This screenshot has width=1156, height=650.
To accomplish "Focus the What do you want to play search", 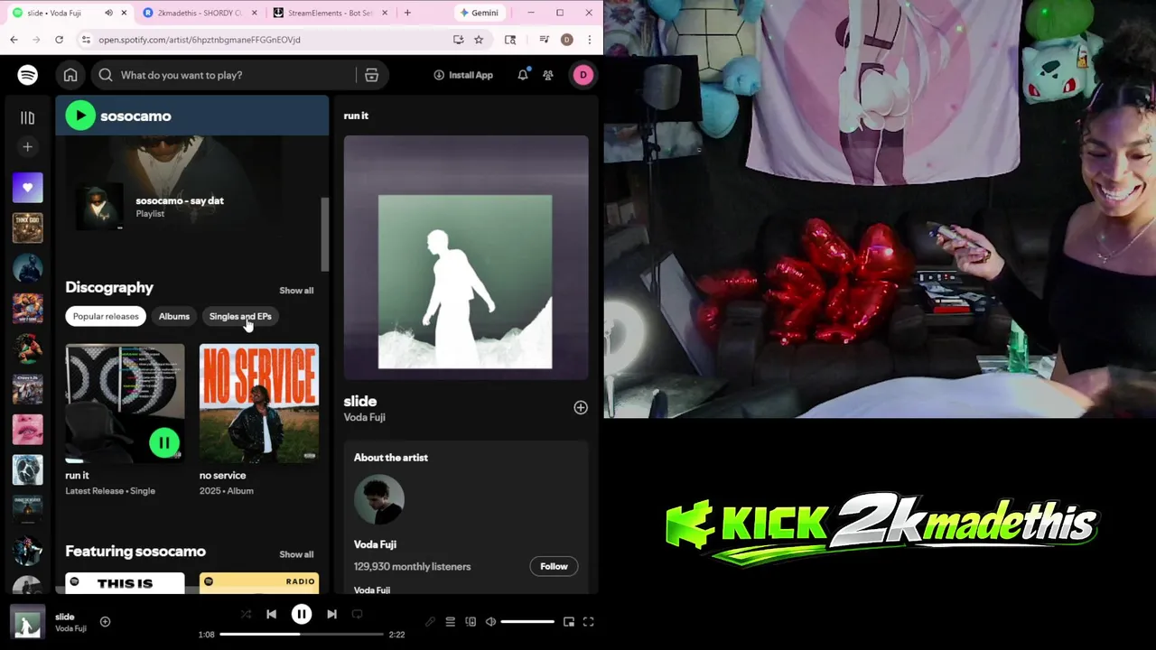I will (x=226, y=75).
